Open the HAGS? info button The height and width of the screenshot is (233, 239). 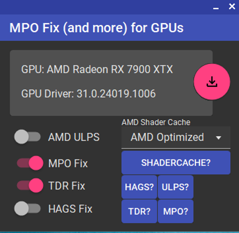[x=139, y=187]
